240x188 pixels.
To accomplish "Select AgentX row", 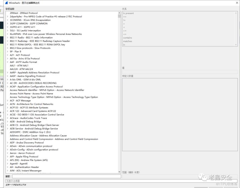I will [19, 164].
